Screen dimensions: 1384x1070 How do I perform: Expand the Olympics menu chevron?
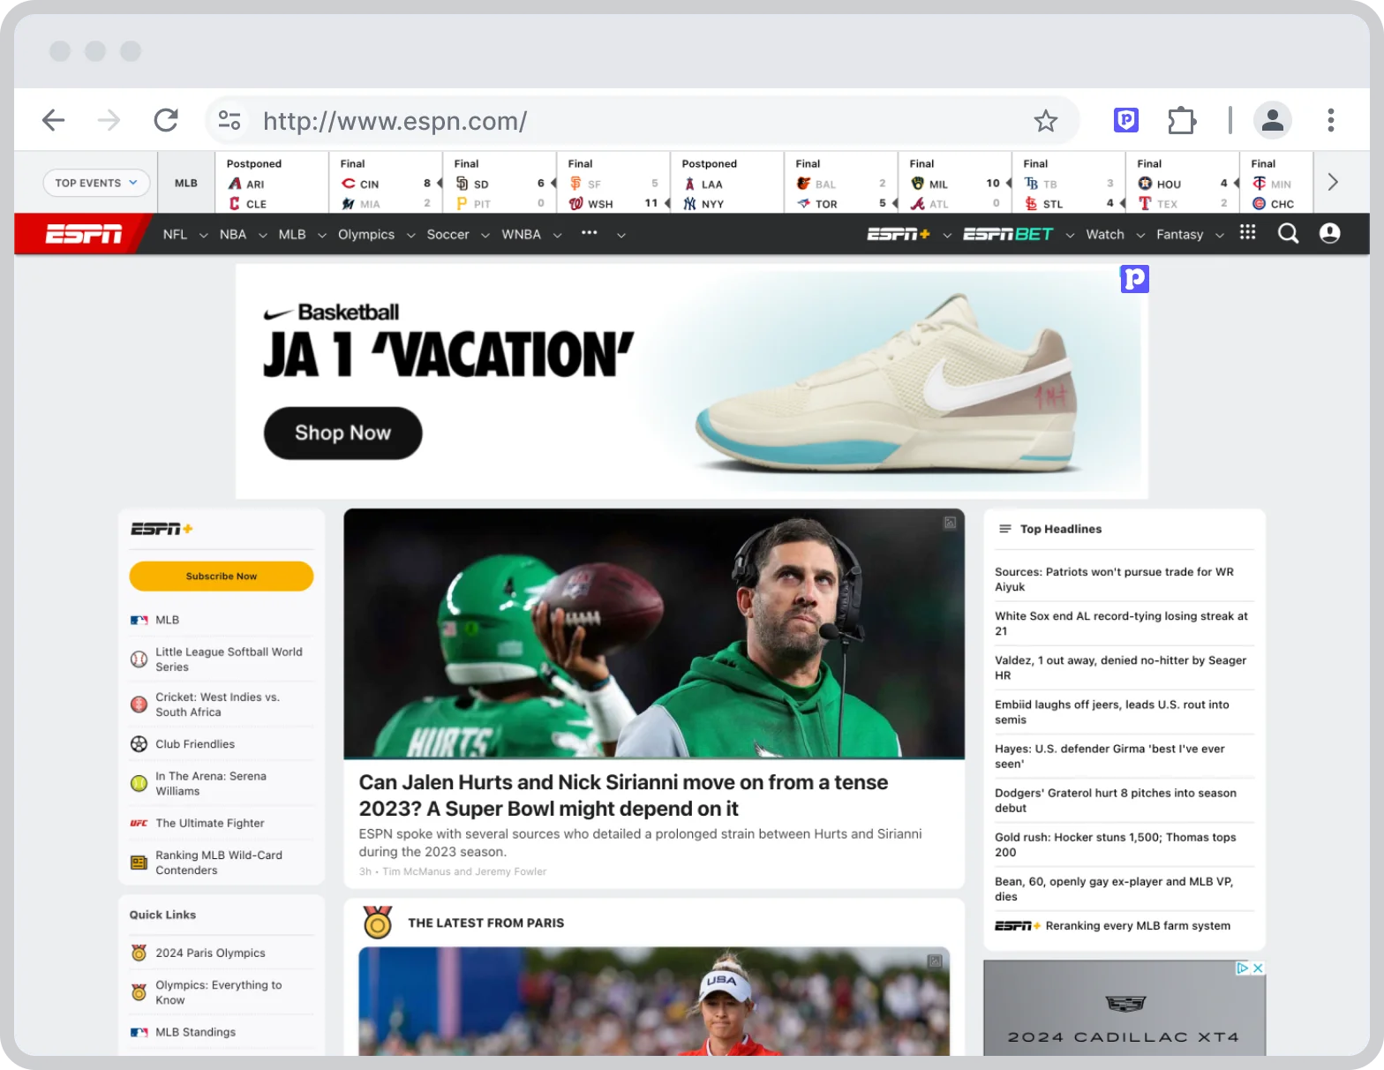tap(410, 236)
